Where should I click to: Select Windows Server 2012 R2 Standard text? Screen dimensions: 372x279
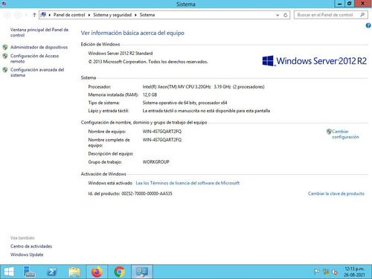click(x=121, y=54)
